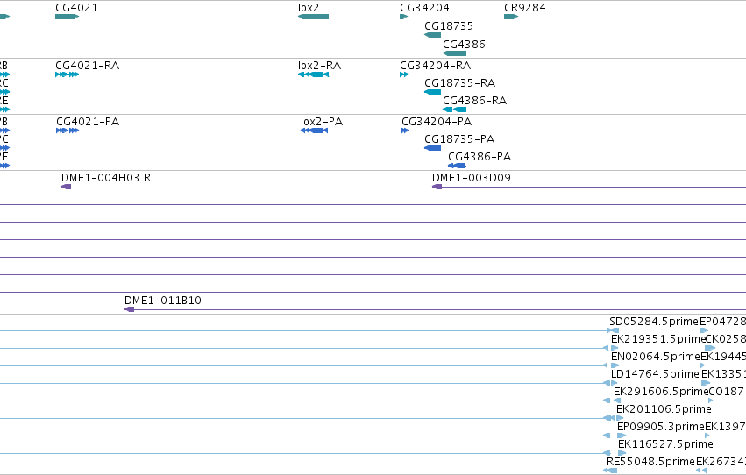This screenshot has width=746, height=475.
Task: Click the CG34204-PA label text
Action: pos(437,121)
